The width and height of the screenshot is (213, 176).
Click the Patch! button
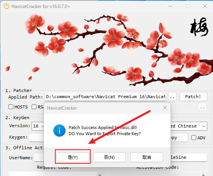(193, 97)
